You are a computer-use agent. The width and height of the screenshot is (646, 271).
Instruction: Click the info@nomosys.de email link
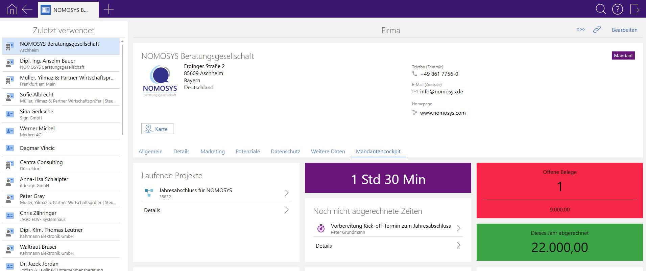(x=441, y=91)
